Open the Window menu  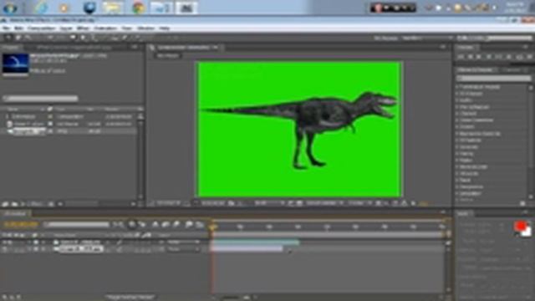click(145, 28)
